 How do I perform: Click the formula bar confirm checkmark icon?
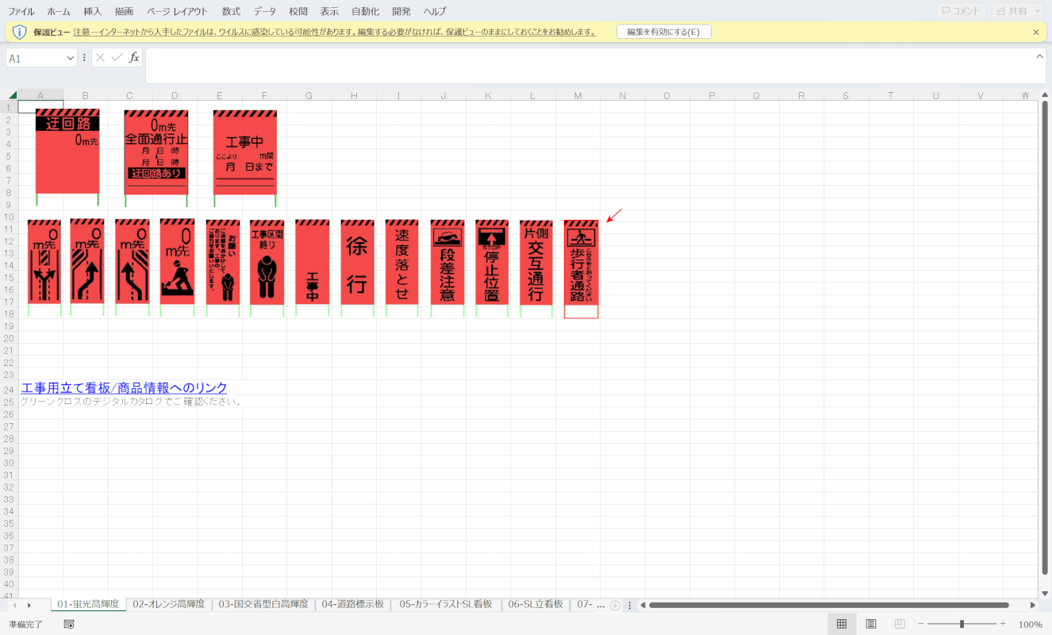pyautogui.click(x=117, y=58)
